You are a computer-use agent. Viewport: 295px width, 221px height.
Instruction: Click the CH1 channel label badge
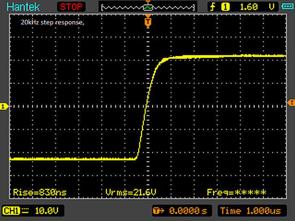point(11,211)
